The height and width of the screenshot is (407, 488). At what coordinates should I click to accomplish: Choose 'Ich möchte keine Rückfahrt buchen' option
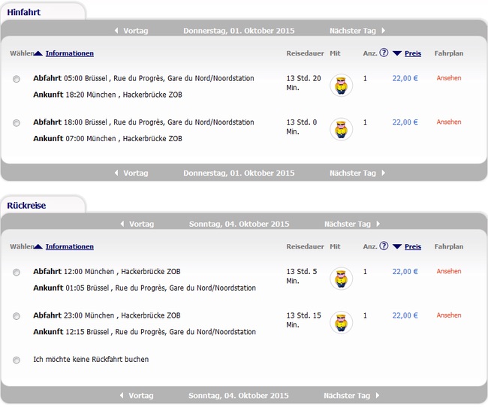click(17, 360)
